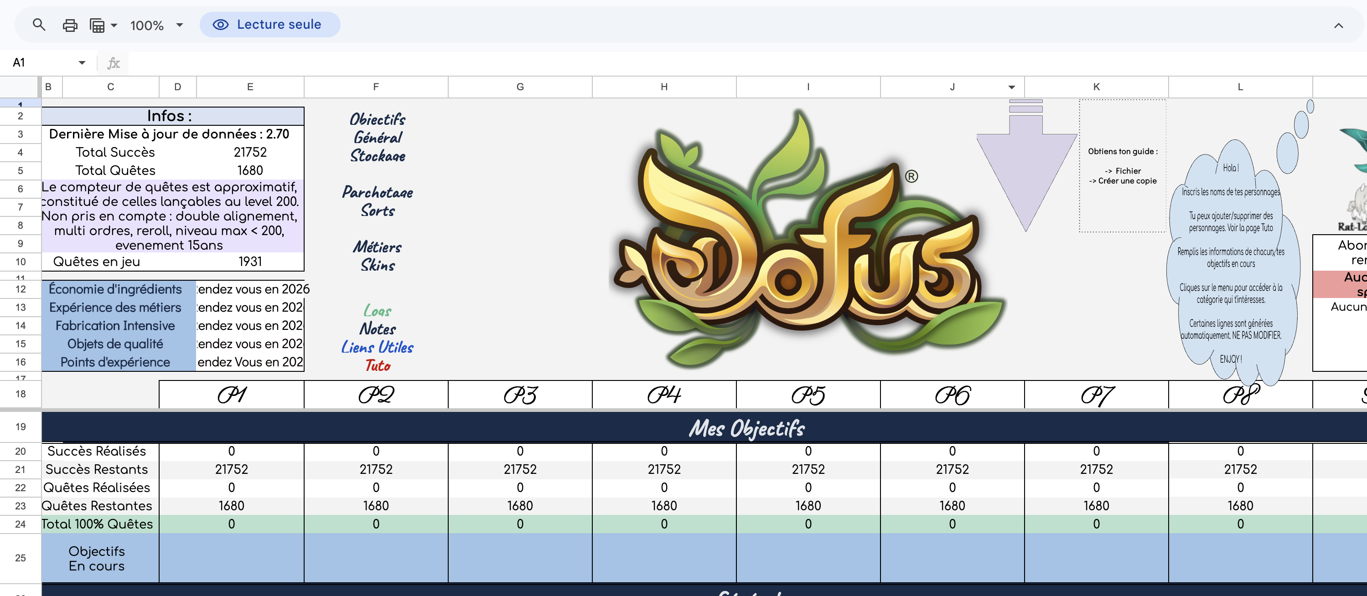Select the P2 character header cell
This screenshot has width=1367, height=596.
376,395
